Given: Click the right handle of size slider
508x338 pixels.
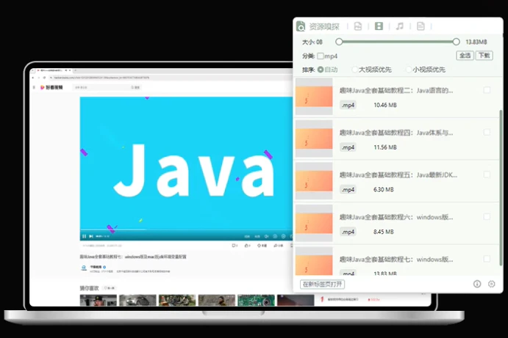Looking at the screenshot, I should (457, 42).
